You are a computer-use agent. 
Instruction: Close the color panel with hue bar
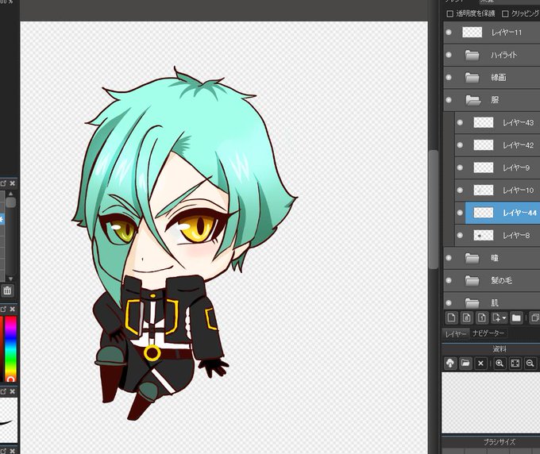13,309
